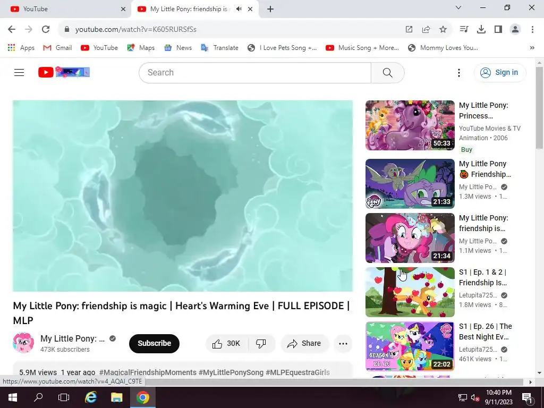Show more bookmarks chevron

pyautogui.click(x=532, y=48)
